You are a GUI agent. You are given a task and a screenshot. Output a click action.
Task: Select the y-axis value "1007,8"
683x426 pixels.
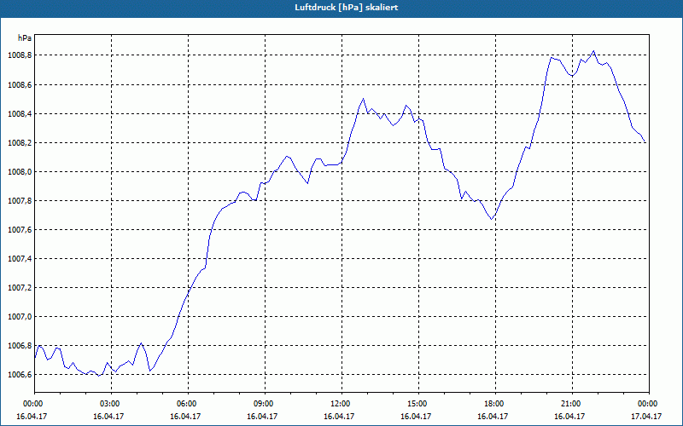(19, 201)
